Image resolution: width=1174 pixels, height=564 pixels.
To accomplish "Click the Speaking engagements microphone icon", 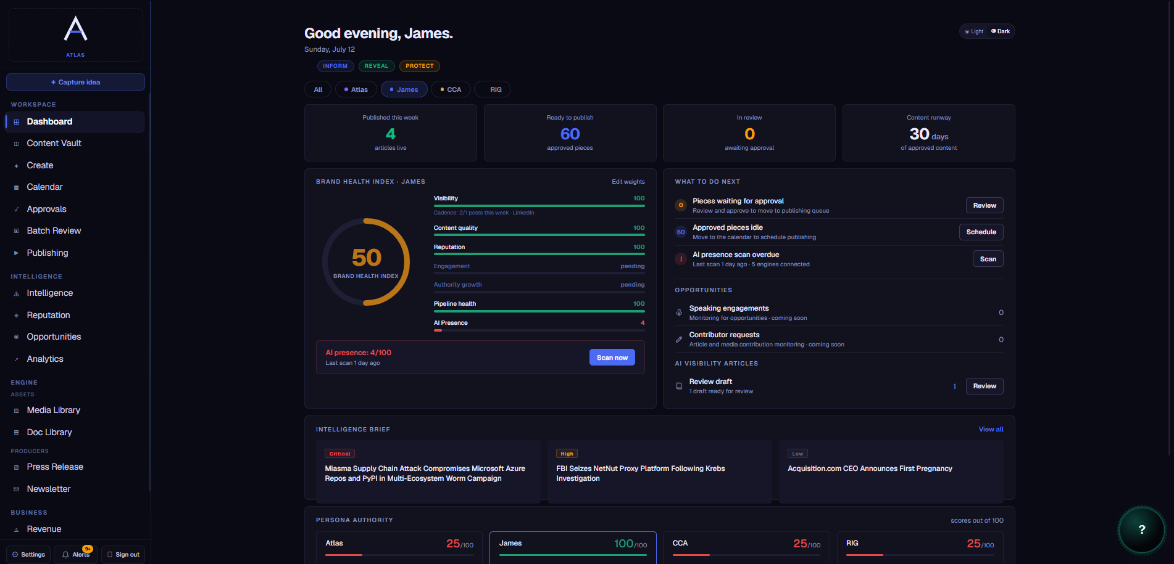I will [679, 313].
